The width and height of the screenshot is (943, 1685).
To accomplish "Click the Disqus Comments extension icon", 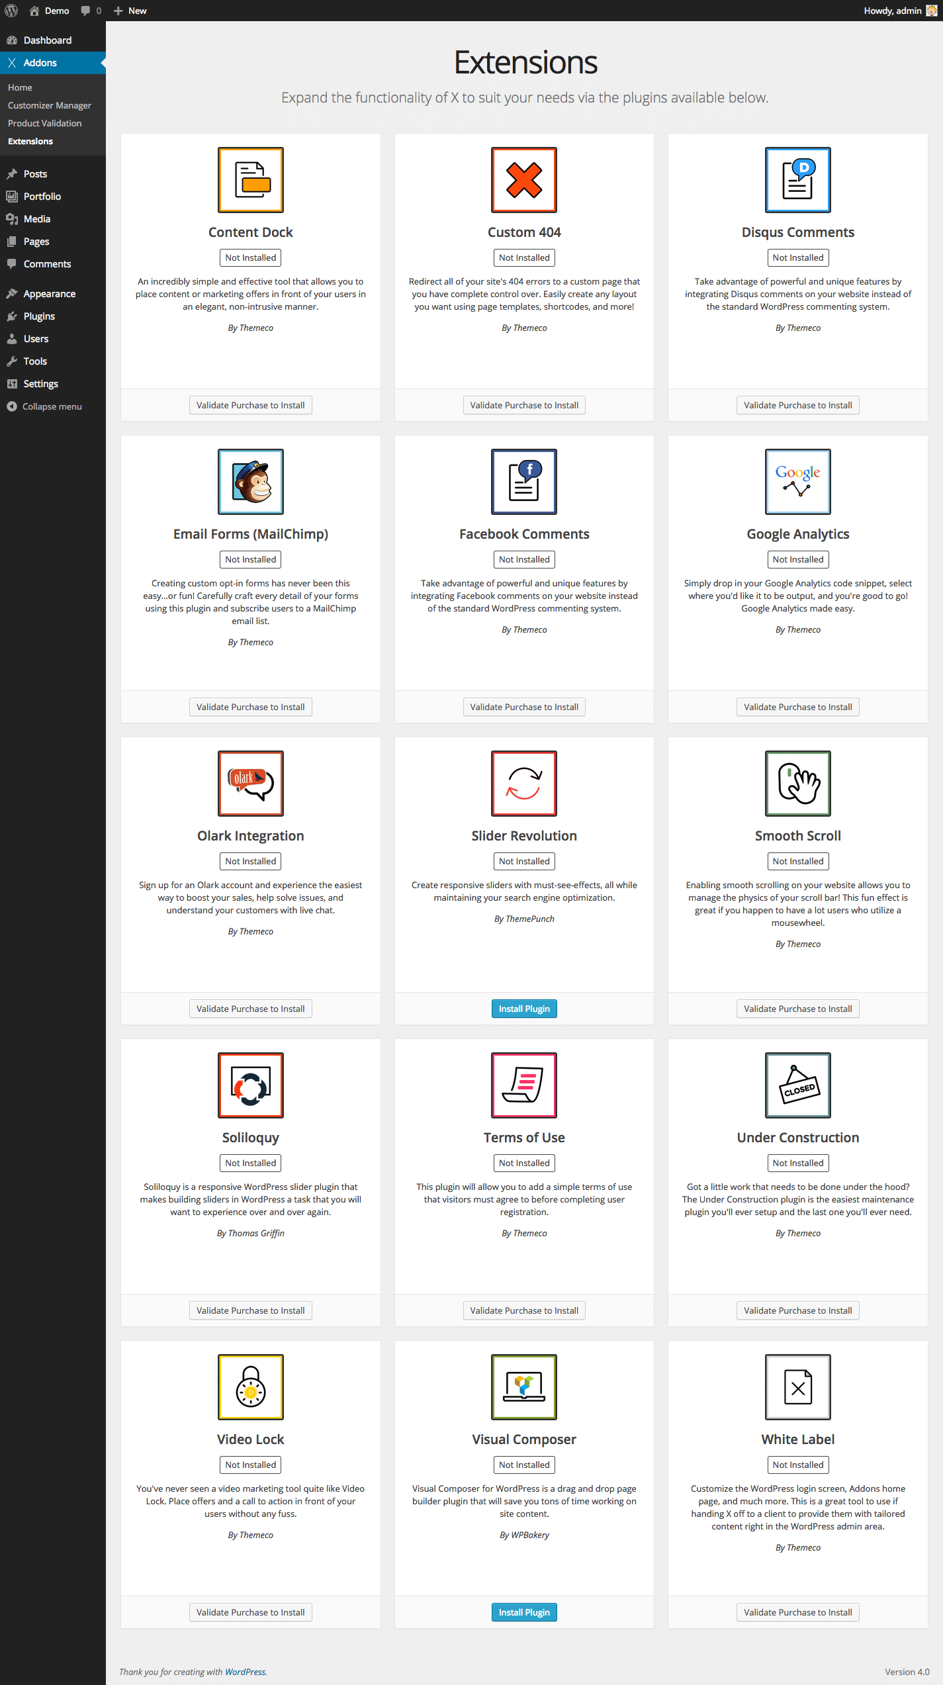I will click(797, 180).
